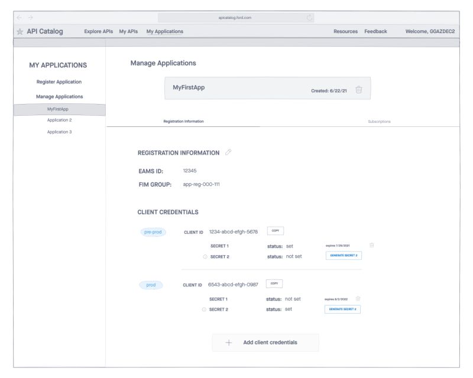Click the browser forward arrow
The image size is (473, 378).
pyautogui.click(x=31, y=18)
